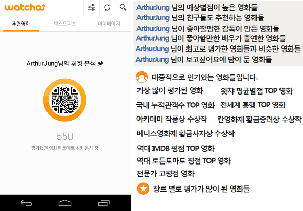The image size is (303, 211).
Task: Tap the Android back button
Action: coord(27,203)
